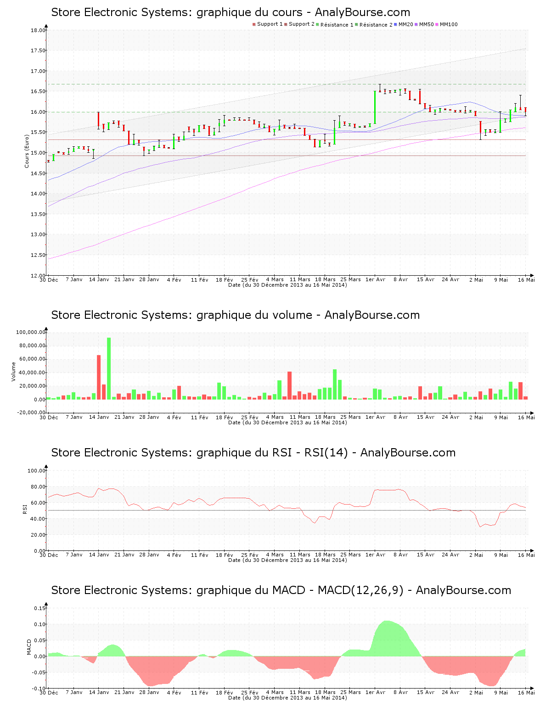Click the 'graphique du volume' chart title
Image resolution: width=551 pixels, height=711 pixels.
[236, 315]
